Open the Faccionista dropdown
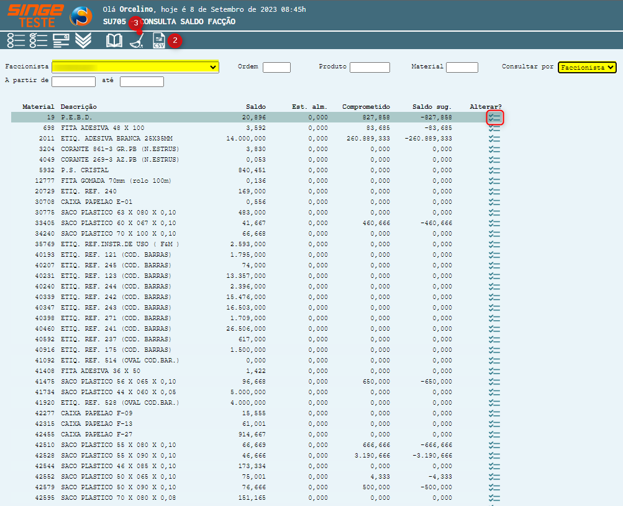Image resolution: width=623 pixels, height=506 pixels. click(x=135, y=67)
